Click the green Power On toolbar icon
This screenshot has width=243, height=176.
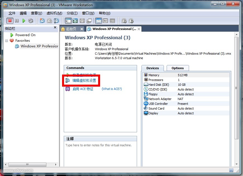[x=24, y=21]
